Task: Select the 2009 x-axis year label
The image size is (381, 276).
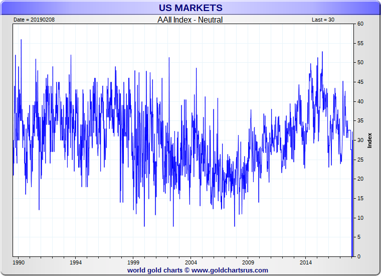Action: (x=248, y=262)
